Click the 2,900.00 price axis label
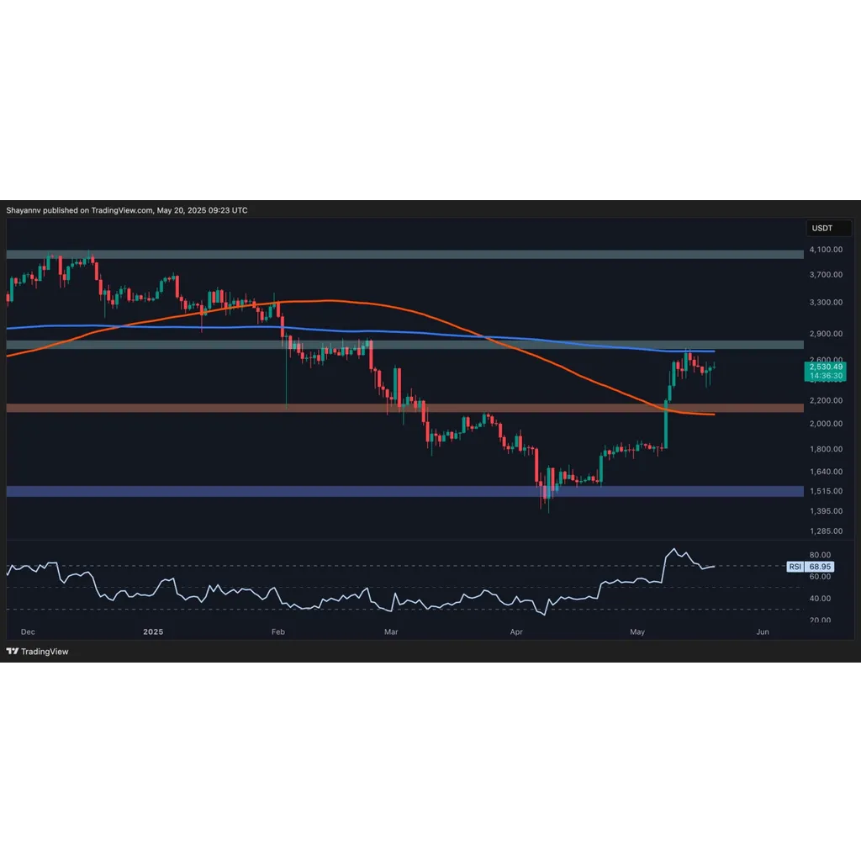The width and height of the screenshot is (861, 861). coord(826,333)
